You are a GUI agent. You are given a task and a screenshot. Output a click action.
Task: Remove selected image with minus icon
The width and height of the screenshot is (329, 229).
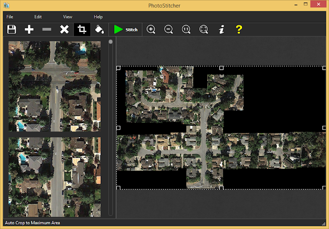click(47, 29)
